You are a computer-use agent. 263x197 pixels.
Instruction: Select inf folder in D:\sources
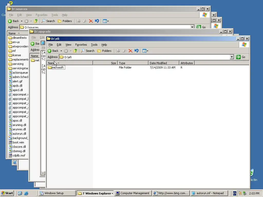click(12, 51)
